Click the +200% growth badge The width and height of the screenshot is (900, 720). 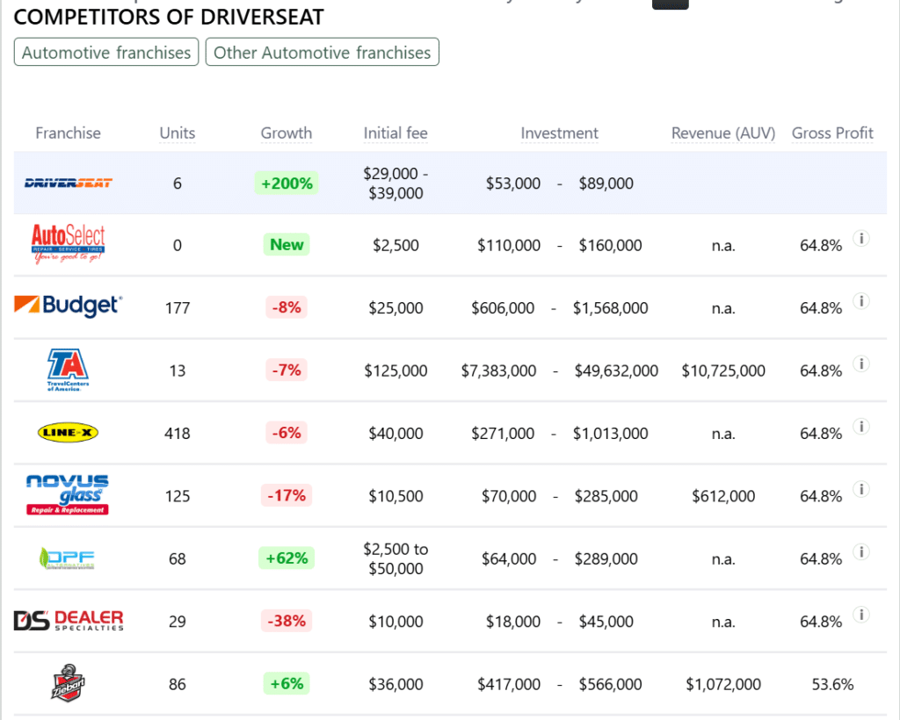click(287, 184)
